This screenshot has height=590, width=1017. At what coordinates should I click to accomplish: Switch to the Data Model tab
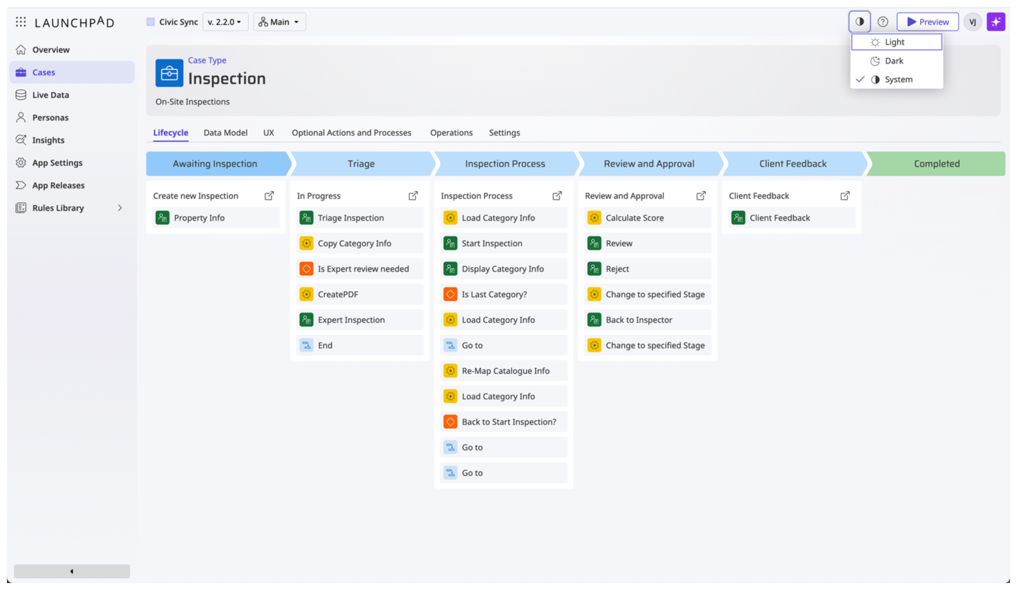226,133
